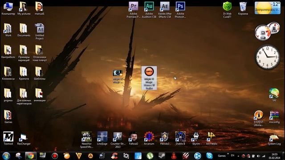Open the Шаблоны folder
This screenshot has height=160, width=285.
point(40,73)
